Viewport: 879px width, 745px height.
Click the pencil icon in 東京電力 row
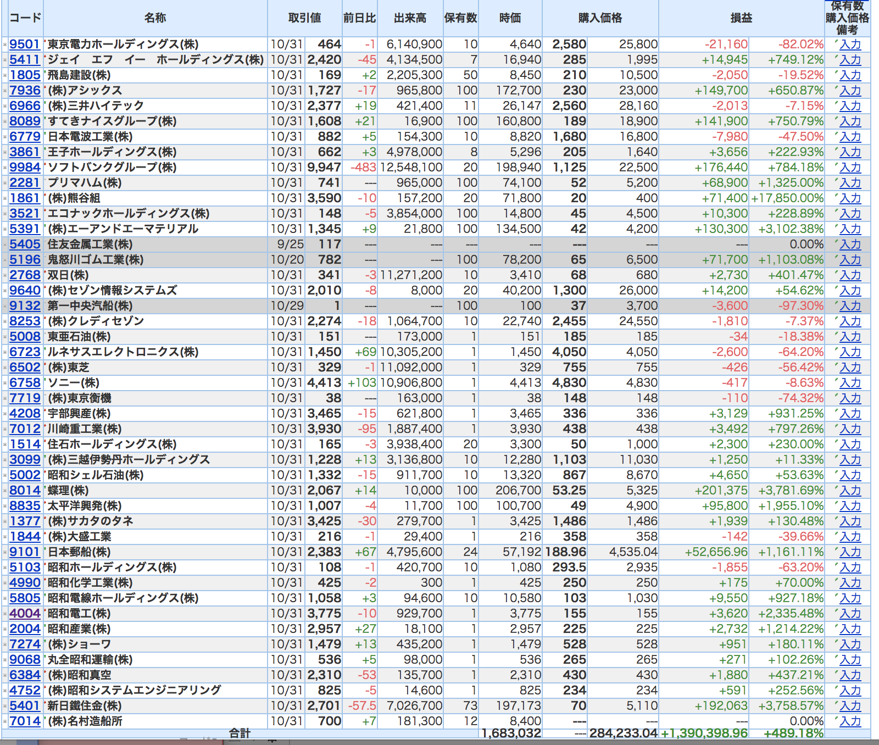[836, 42]
